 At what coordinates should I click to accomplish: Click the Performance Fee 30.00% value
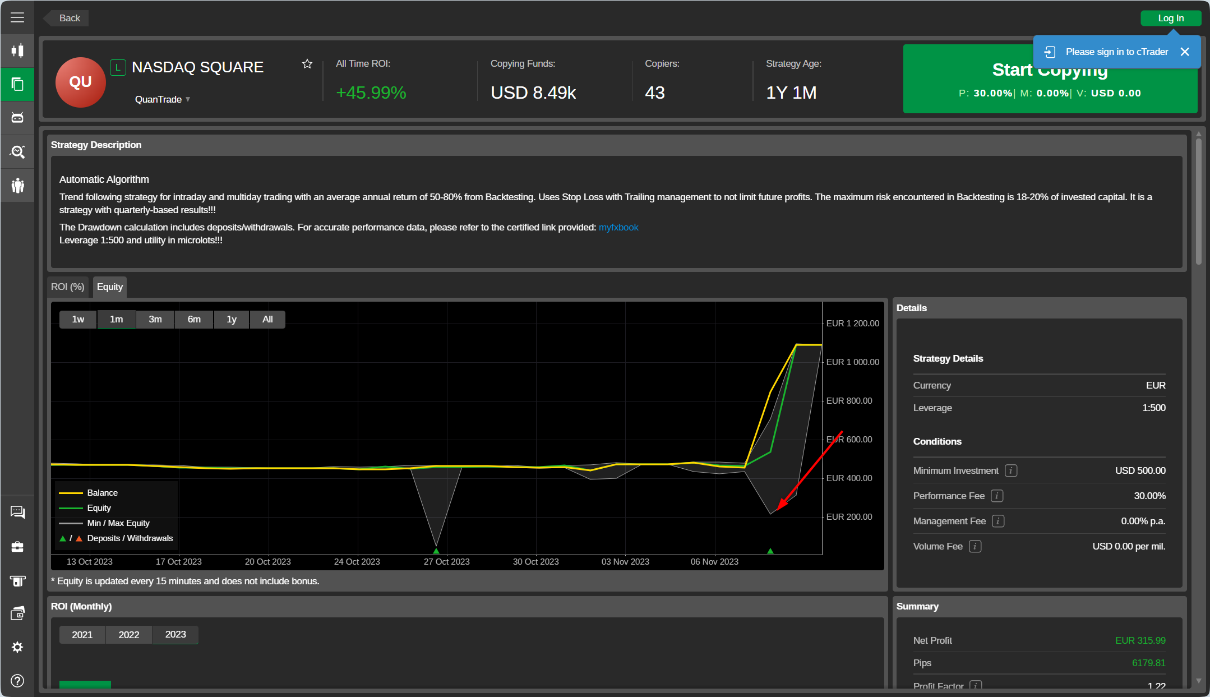point(1149,496)
